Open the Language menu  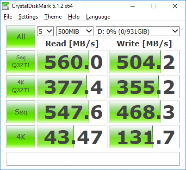(98, 17)
